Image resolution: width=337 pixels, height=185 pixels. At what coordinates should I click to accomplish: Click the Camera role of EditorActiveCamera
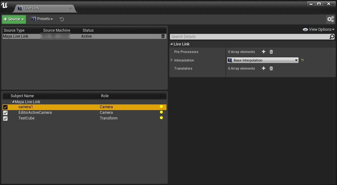tap(106, 113)
